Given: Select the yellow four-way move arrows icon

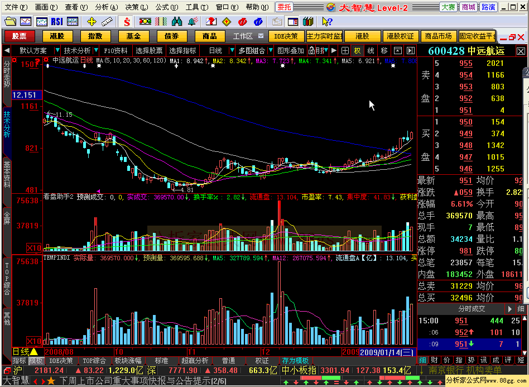Looking at the screenshot, I should (x=92, y=22).
